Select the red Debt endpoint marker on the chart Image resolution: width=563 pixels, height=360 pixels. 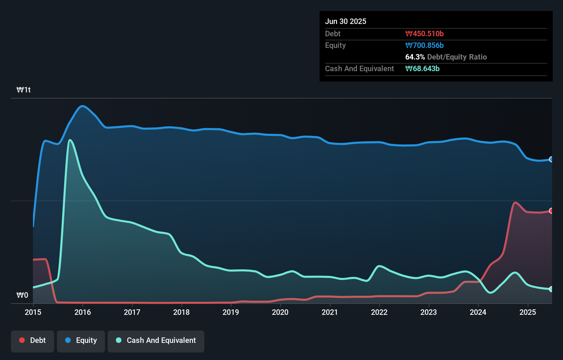(x=551, y=210)
